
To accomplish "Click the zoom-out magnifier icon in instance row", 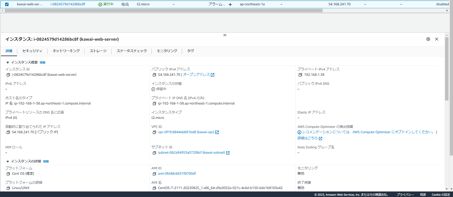I will point(127,5).
